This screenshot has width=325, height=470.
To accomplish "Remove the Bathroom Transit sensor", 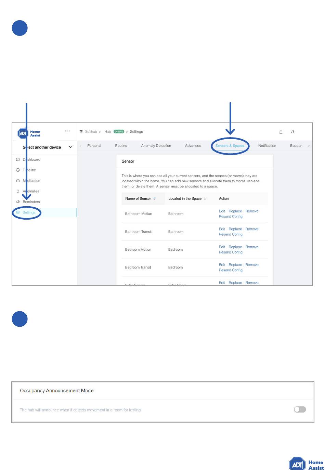I will pos(252,229).
